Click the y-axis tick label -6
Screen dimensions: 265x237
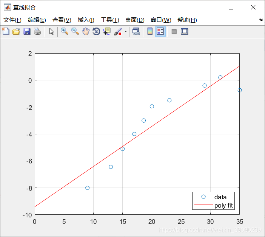pyautogui.click(x=29, y=161)
